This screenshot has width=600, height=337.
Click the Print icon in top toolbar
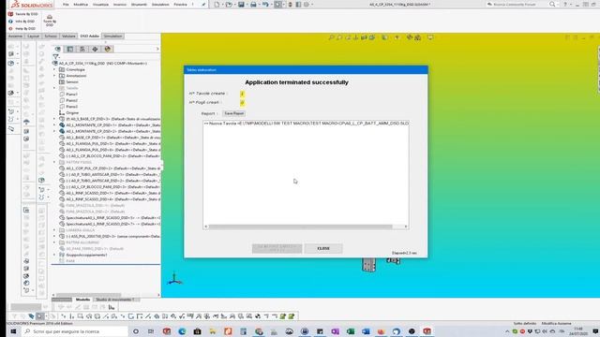pos(253,5)
